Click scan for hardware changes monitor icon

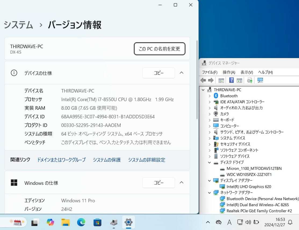tap(260, 80)
